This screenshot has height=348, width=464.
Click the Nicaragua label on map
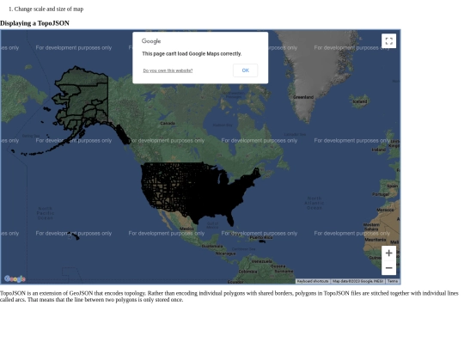point(225,253)
